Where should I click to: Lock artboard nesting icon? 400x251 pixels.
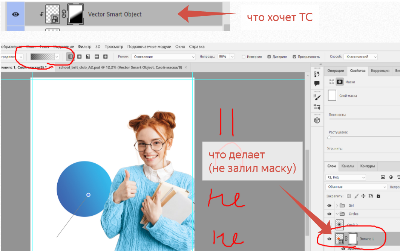(371, 196)
